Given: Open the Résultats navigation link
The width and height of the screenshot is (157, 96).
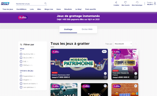Looking at the screenshot, I should pyautogui.click(x=68, y=9).
